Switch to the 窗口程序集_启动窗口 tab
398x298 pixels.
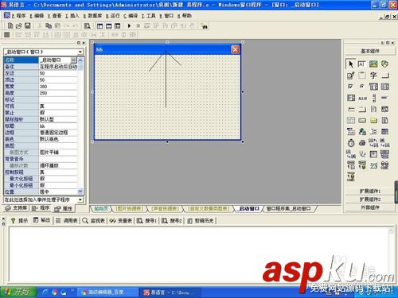[x=288, y=209]
